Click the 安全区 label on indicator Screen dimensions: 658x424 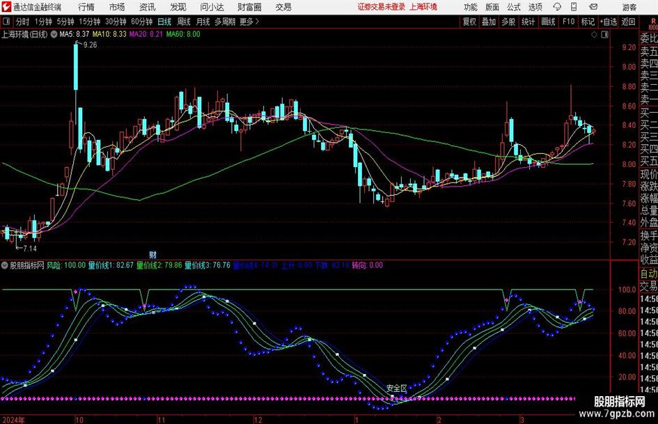pyautogui.click(x=397, y=388)
